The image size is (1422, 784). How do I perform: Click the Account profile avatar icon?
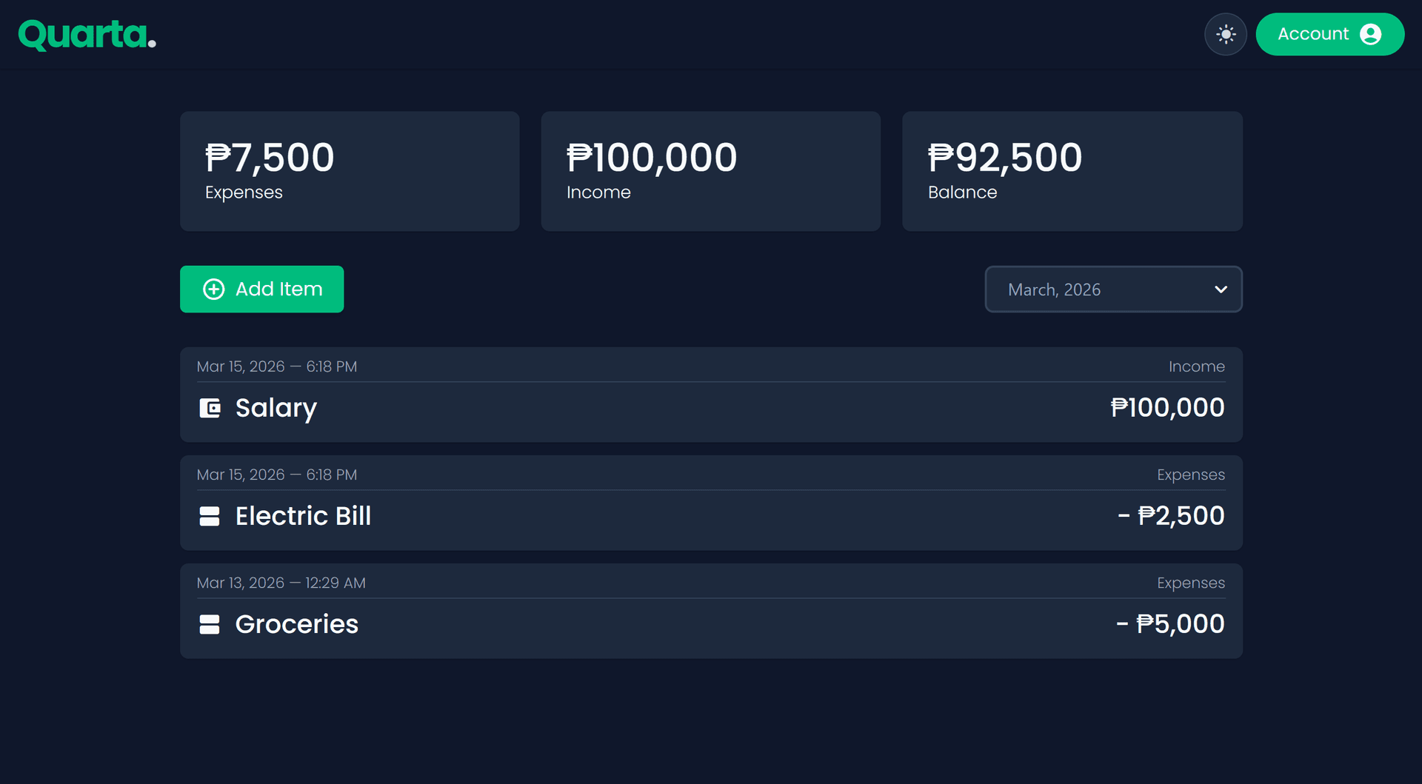pyautogui.click(x=1370, y=34)
